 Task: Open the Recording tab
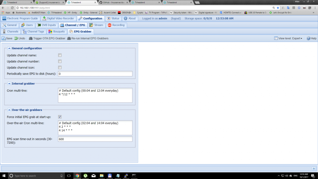pos(116,25)
